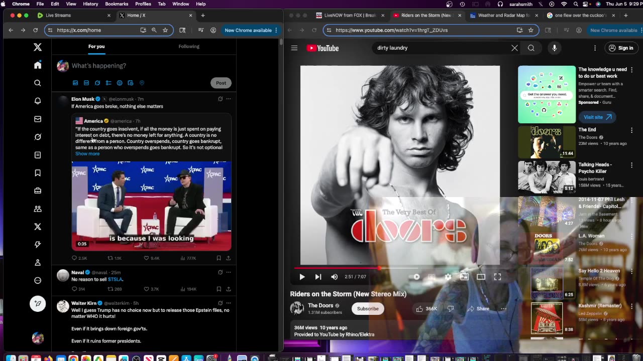
Task: Open Grok in X sidebar
Action: pos(38,137)
